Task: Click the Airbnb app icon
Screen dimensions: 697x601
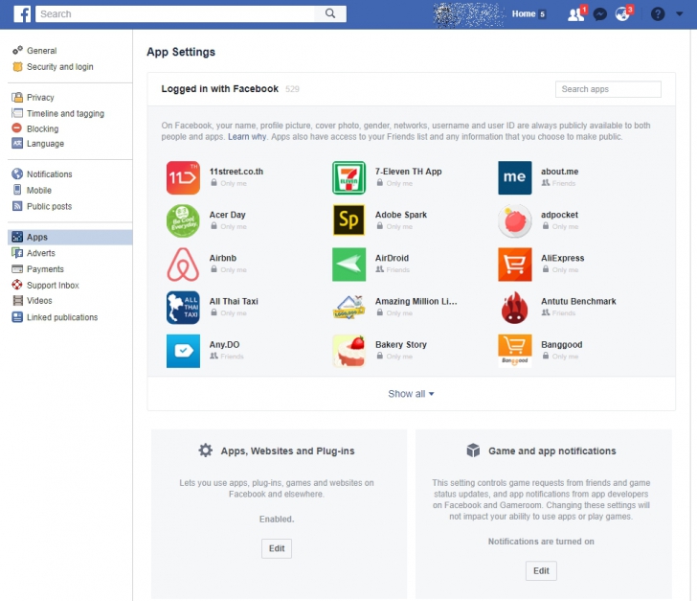Action: 183,265
